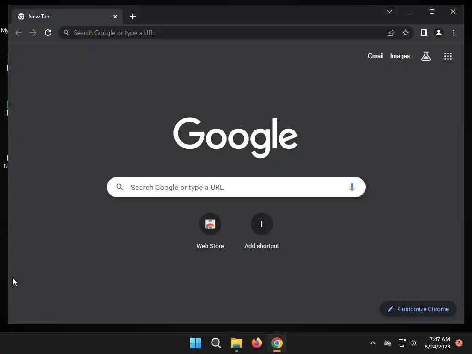Open the Chrome profile avatar

point(439,33)
